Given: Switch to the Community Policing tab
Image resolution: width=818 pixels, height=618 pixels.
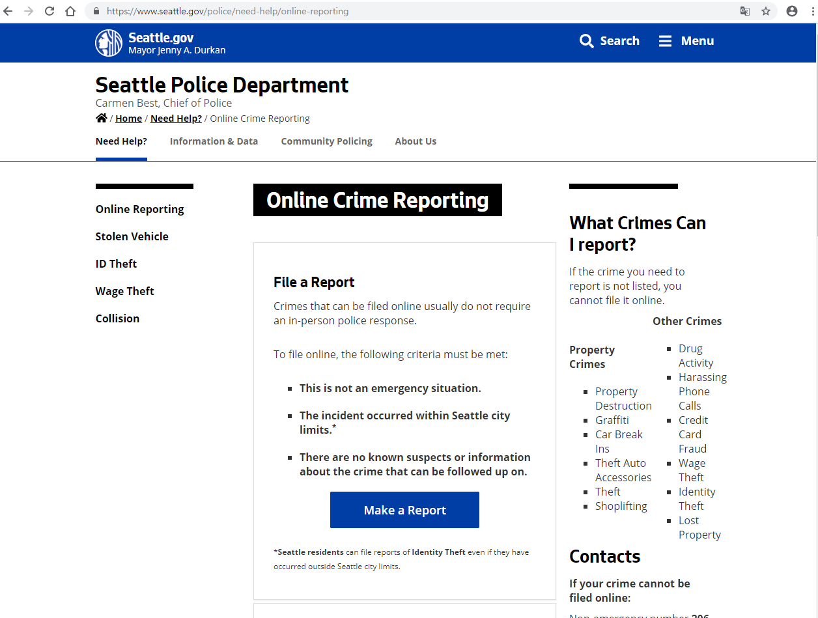Looking at the screenshot, I should tap(327, 141).
